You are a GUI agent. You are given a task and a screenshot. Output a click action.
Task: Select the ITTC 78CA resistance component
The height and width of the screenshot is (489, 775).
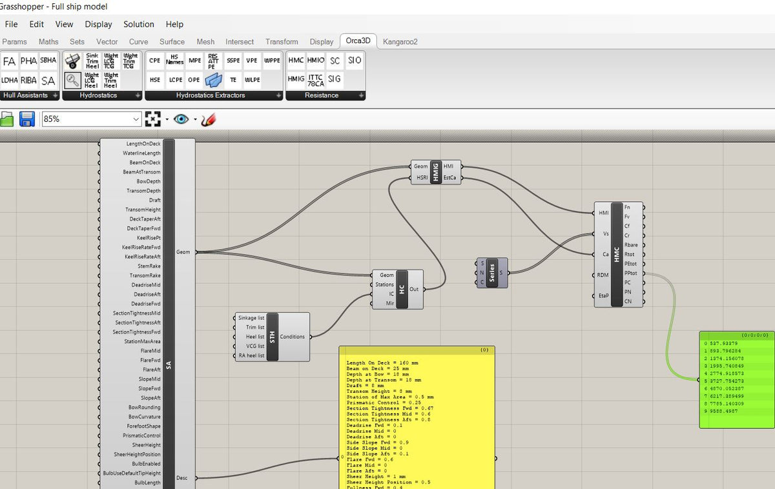pos(316,80)
